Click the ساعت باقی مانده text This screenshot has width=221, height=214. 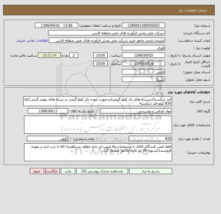pyautogui.click(x=24, y=55)
